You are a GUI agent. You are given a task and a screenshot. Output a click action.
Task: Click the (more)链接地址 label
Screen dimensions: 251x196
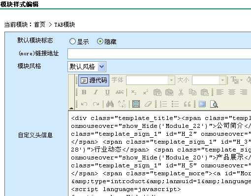coord(39,53)
